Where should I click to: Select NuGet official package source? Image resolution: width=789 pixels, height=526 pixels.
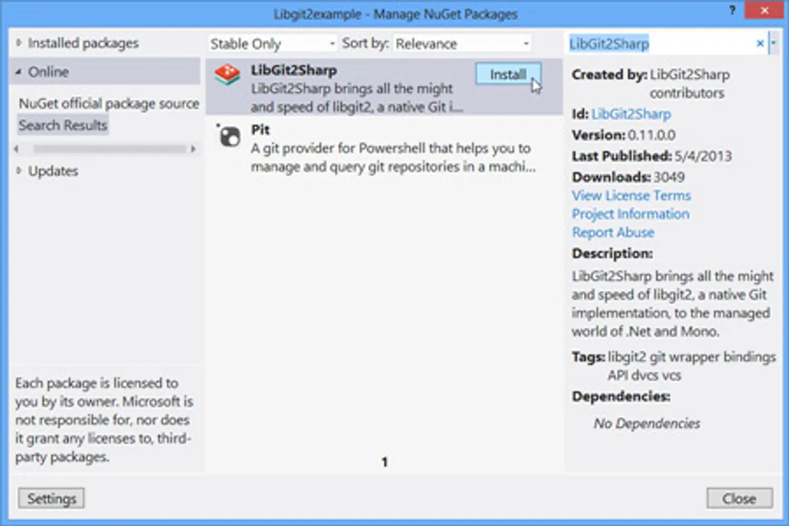108,104
